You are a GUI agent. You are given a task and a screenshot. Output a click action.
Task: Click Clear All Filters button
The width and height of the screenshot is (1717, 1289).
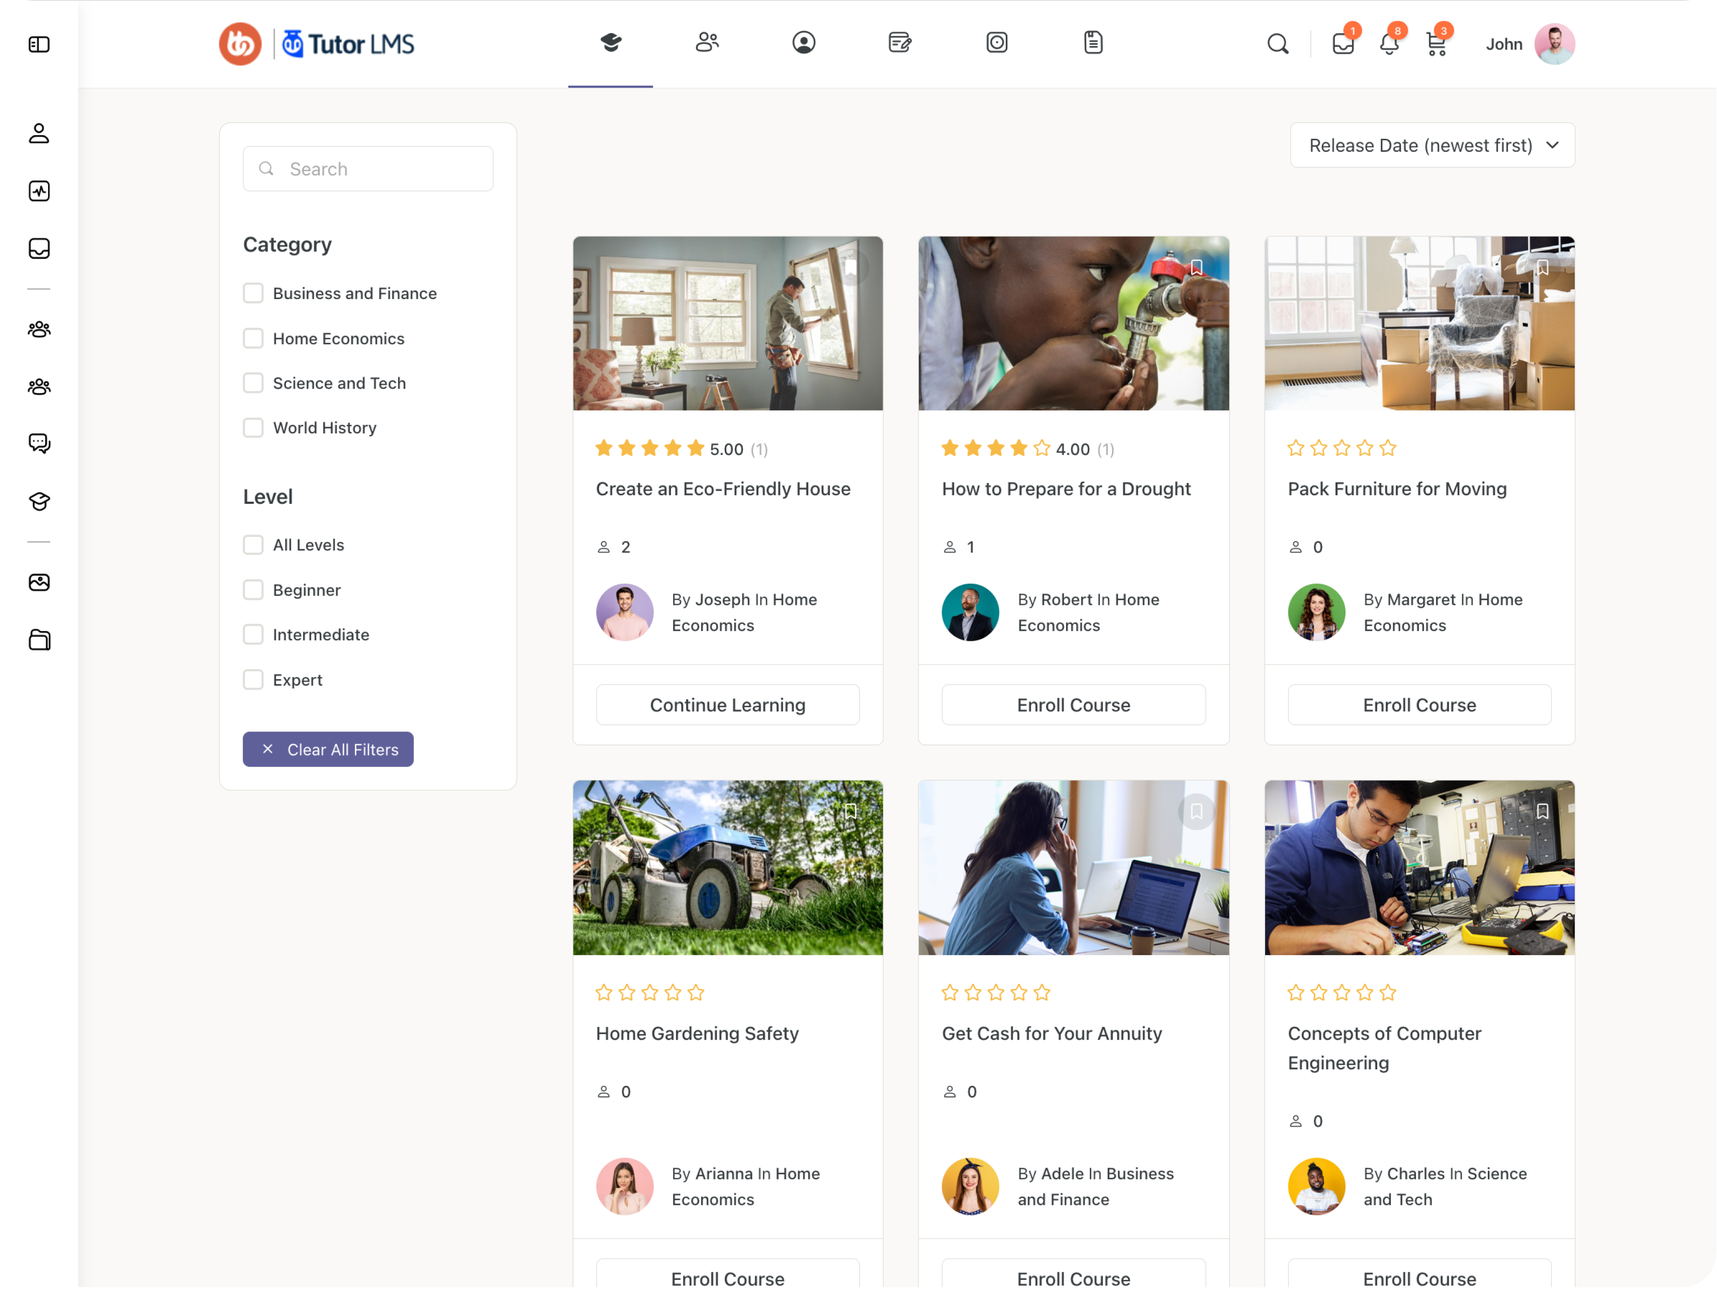[x=328, y=749]
